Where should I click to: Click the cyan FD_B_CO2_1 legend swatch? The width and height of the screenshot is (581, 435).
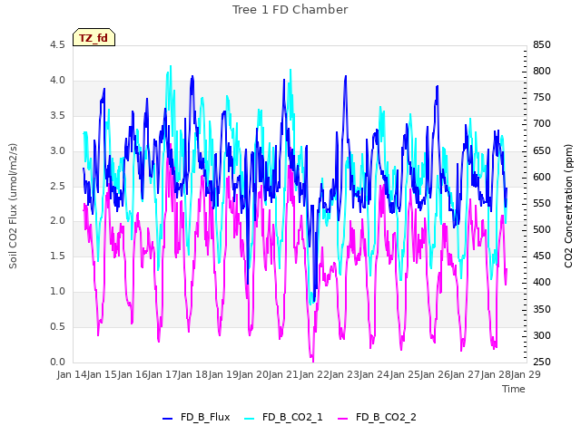(x=250, y=419)
